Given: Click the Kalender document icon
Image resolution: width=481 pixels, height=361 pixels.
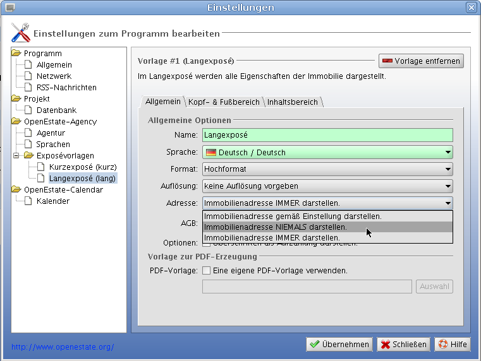Looking at the screenshot, I should (x=28, y=201).
